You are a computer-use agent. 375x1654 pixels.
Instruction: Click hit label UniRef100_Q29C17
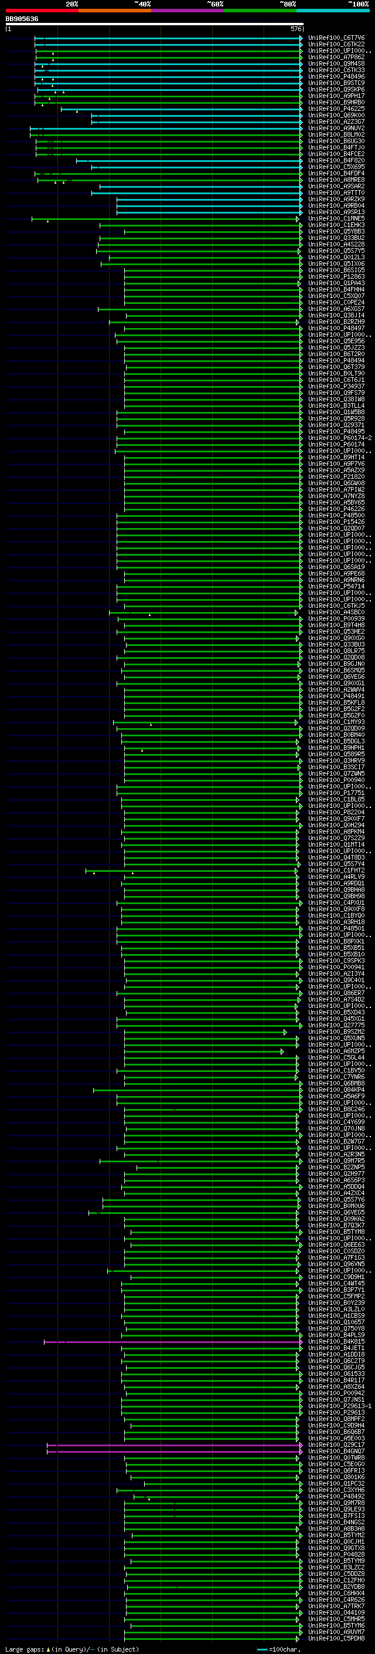click(x=336, y=1445)
